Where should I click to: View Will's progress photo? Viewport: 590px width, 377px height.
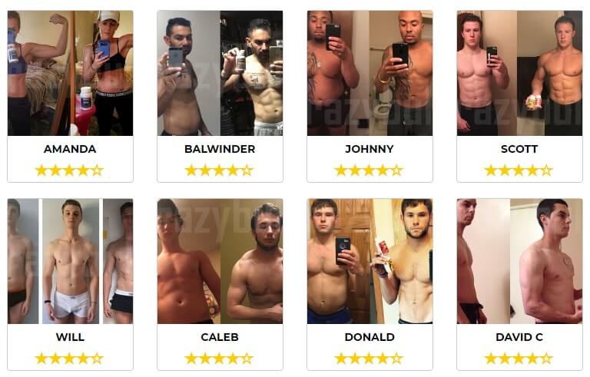70,261
